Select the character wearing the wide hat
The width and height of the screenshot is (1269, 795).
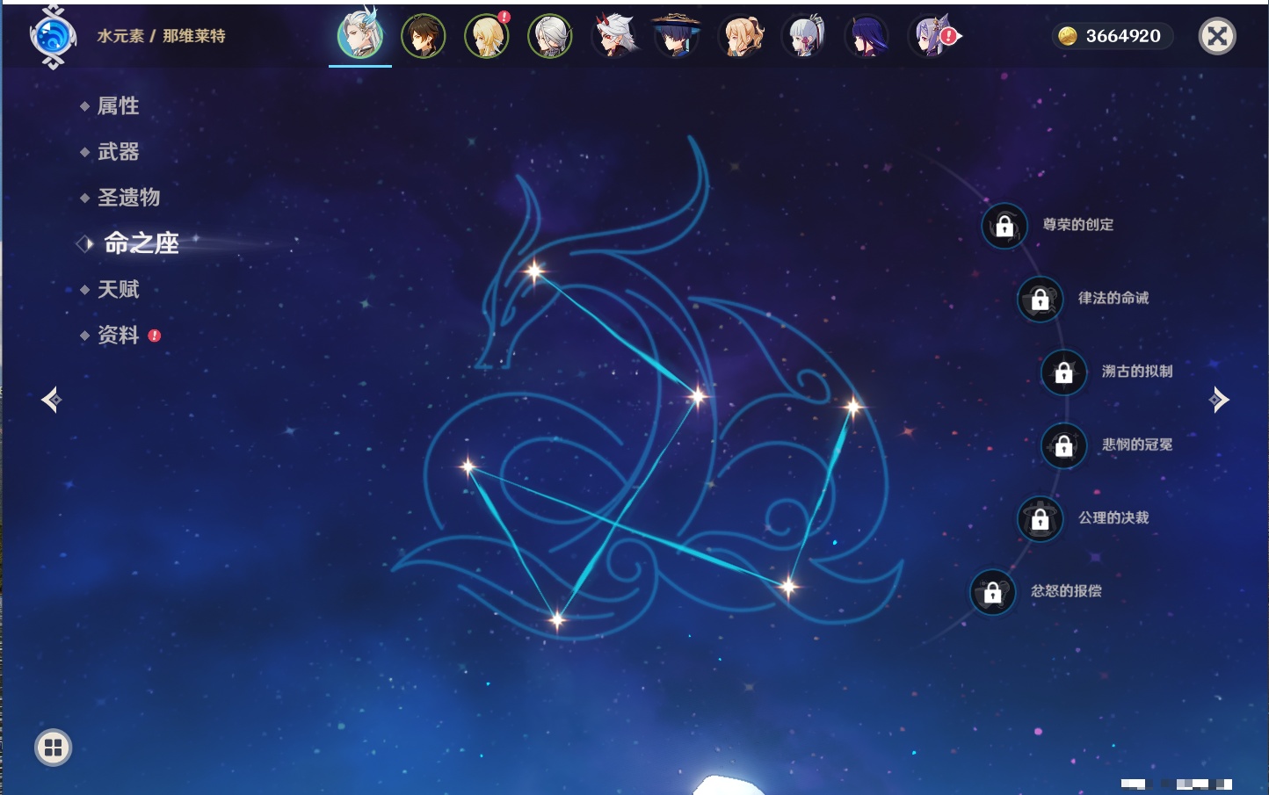click(x=676, y=36)
